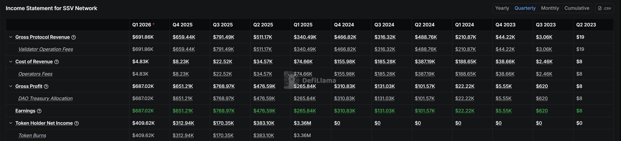The image size is (621, 141).
Task: Click Token Holder Net Income help icon
Action: [x=77, y=123]
